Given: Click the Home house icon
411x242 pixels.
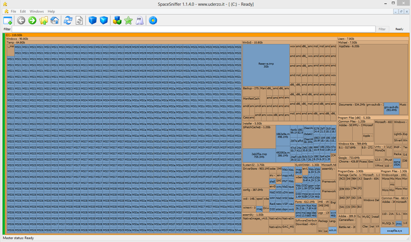Looking at the screenshot, I should [55, 20].
